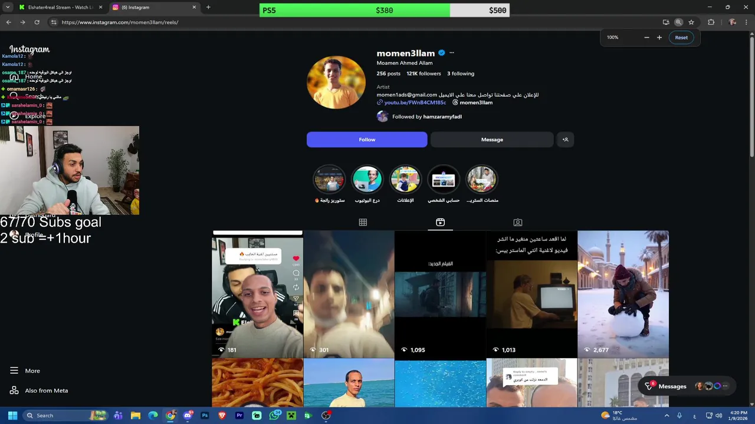This screenshot has height=424, width=755.
Task: Open WhatsApp from the taskbar
Action: tap(274, 416)
